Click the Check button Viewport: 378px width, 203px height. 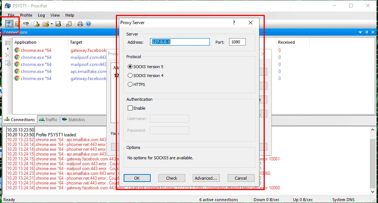click(x=172, y=178)
